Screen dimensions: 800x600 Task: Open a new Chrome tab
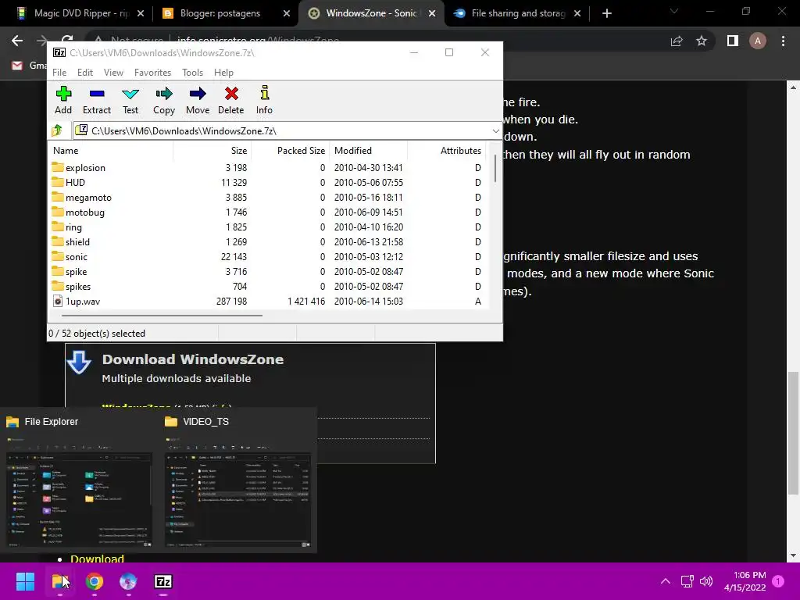click(x=606, y=13)
